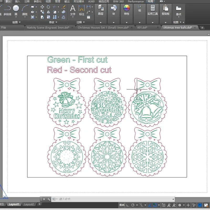Select the Dimension (标注) tool
The image size is (210, 210).
[82, 10]
